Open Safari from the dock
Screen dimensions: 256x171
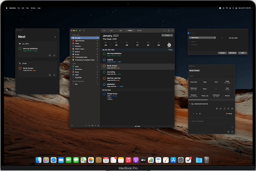54,160
